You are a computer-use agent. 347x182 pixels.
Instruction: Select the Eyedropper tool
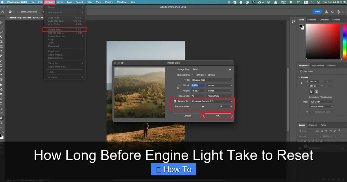click(x=1, y=51)
